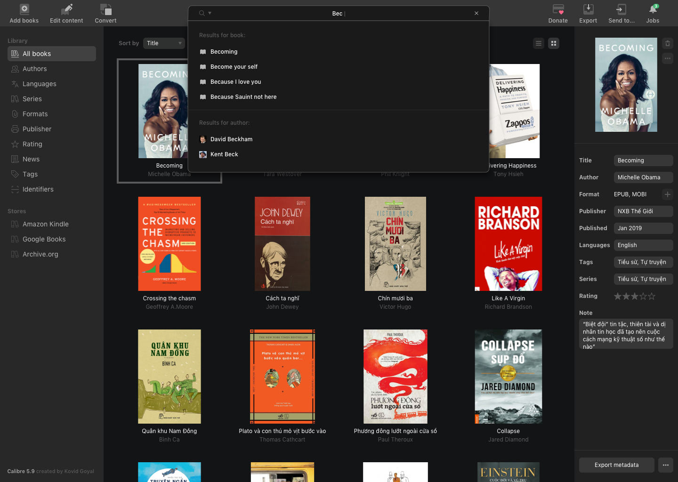
Task: Open the Export toolbar item
Action: pos(589,9)
